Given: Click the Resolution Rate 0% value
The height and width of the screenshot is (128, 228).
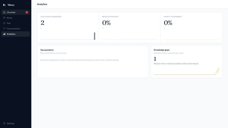Looking at the screenshot, I should [x=106, y=23].
